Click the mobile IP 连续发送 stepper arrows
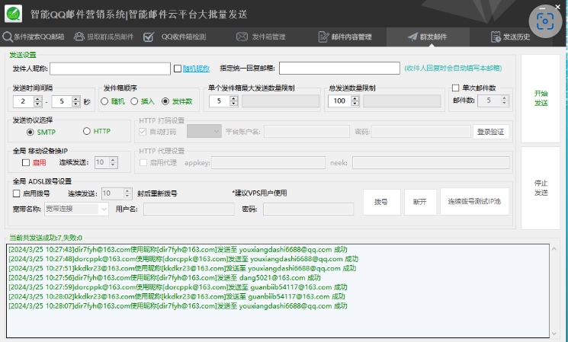568x342 pixels. [113, 162]
